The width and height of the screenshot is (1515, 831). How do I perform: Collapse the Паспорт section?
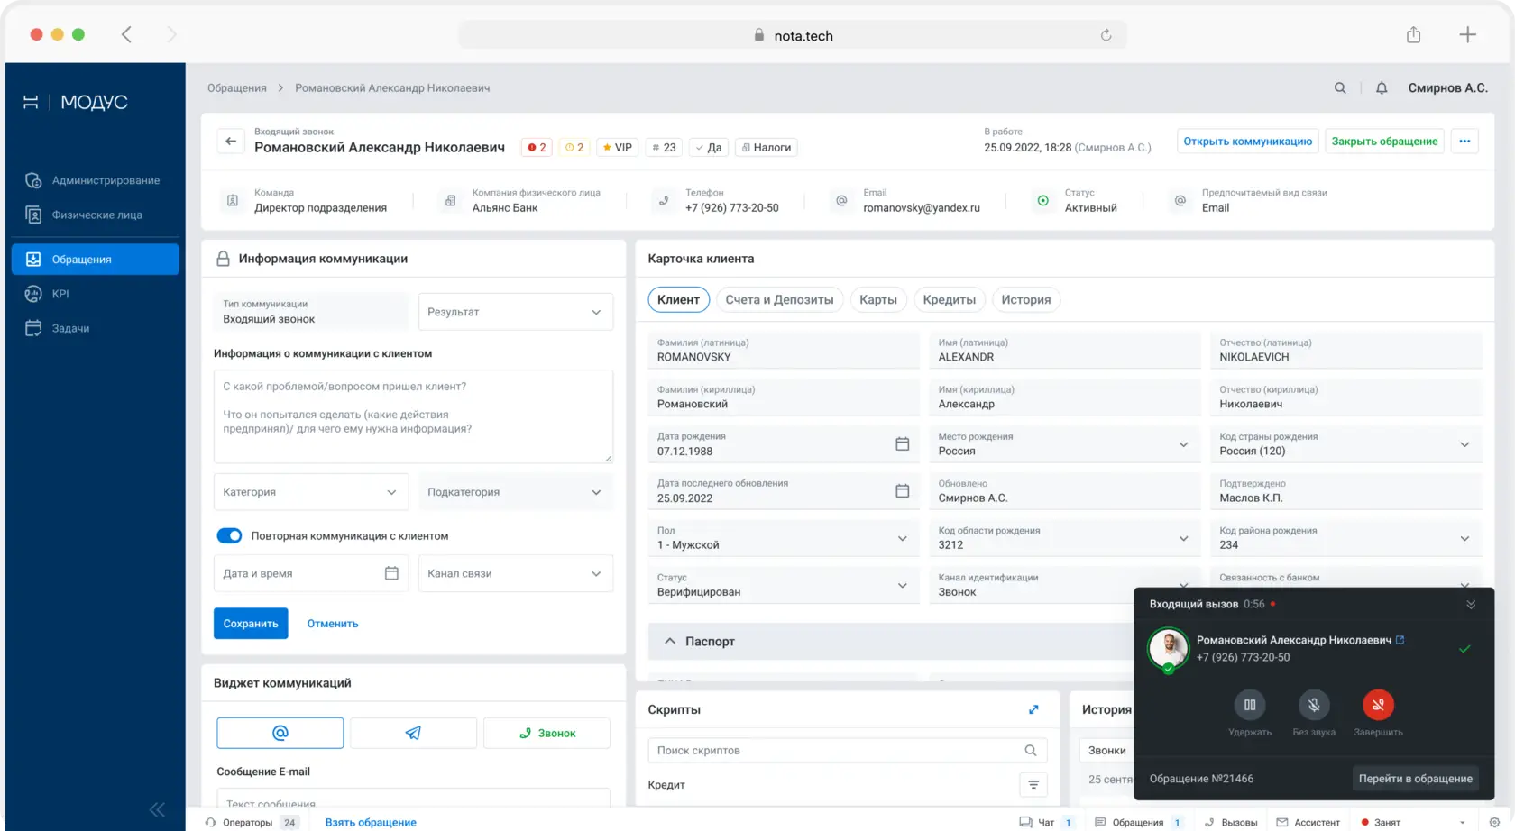pyautogui.click(x=670, y=642)
